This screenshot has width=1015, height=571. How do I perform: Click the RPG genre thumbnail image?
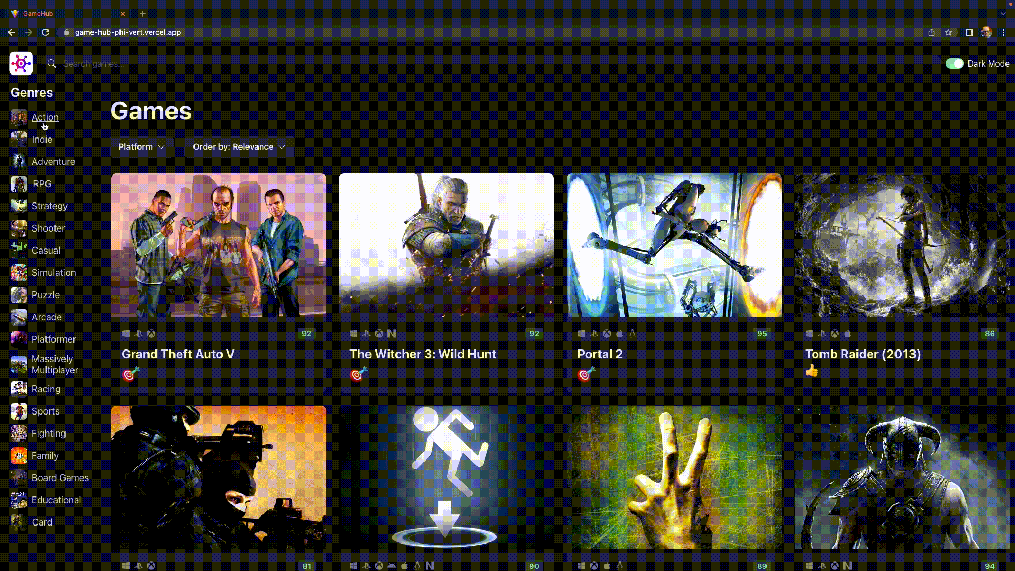pos(19,184)
